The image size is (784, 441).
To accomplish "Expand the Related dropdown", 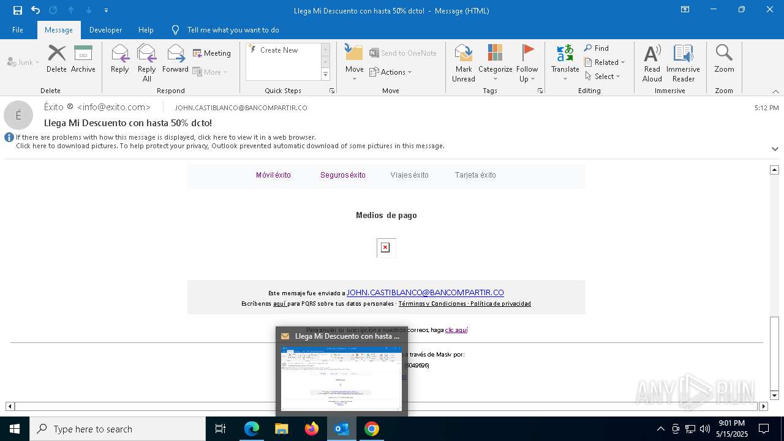I will (605, 62).
